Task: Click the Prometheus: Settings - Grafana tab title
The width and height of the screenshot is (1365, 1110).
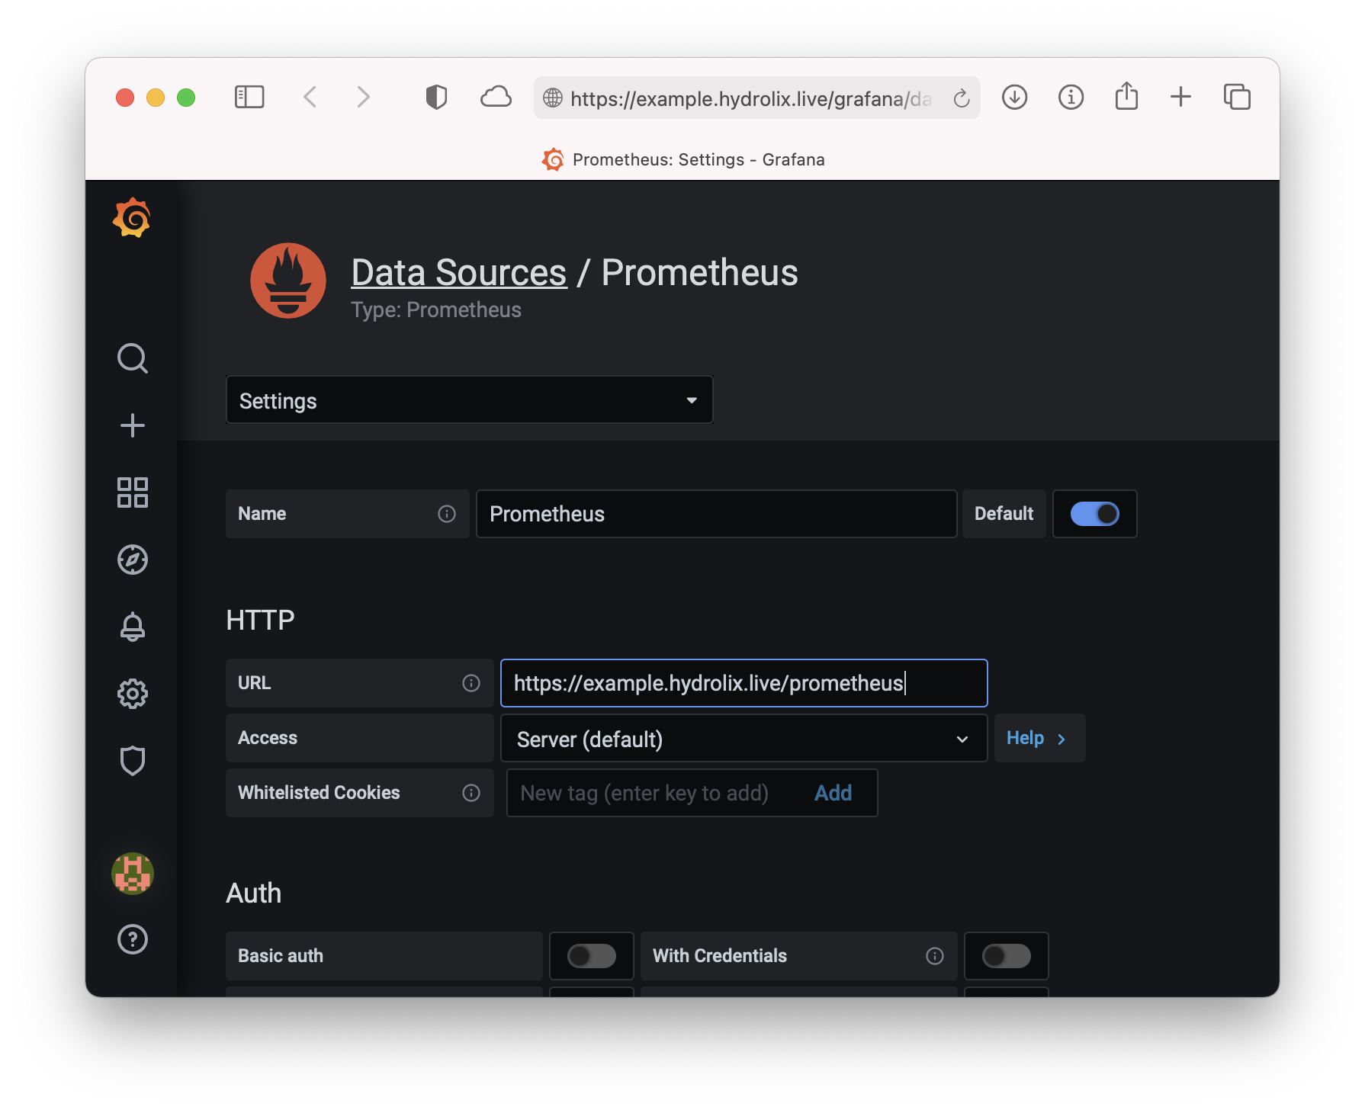Action: [699, 160]
